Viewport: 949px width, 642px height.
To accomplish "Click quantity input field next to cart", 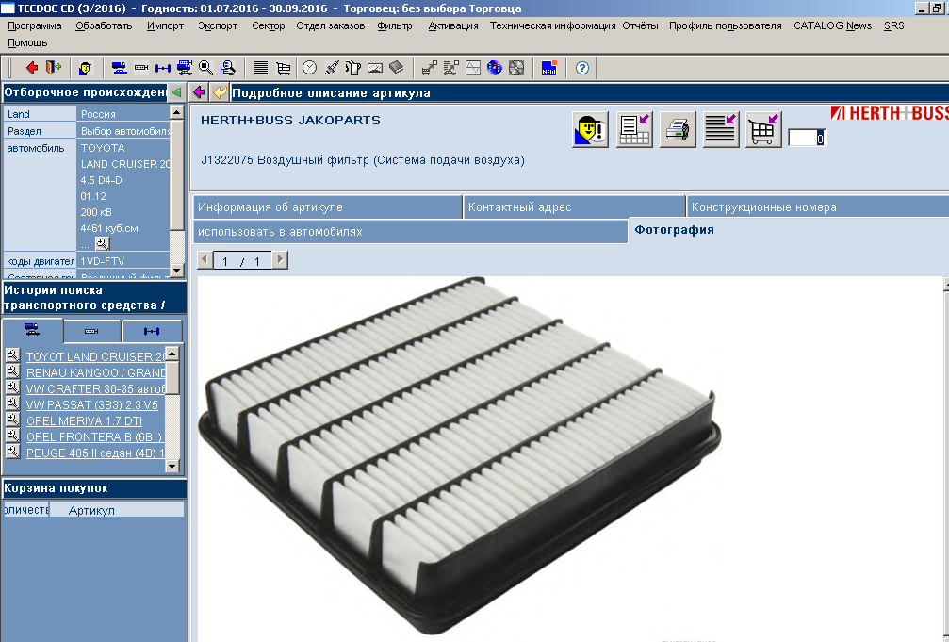I will tap(807, 138).
